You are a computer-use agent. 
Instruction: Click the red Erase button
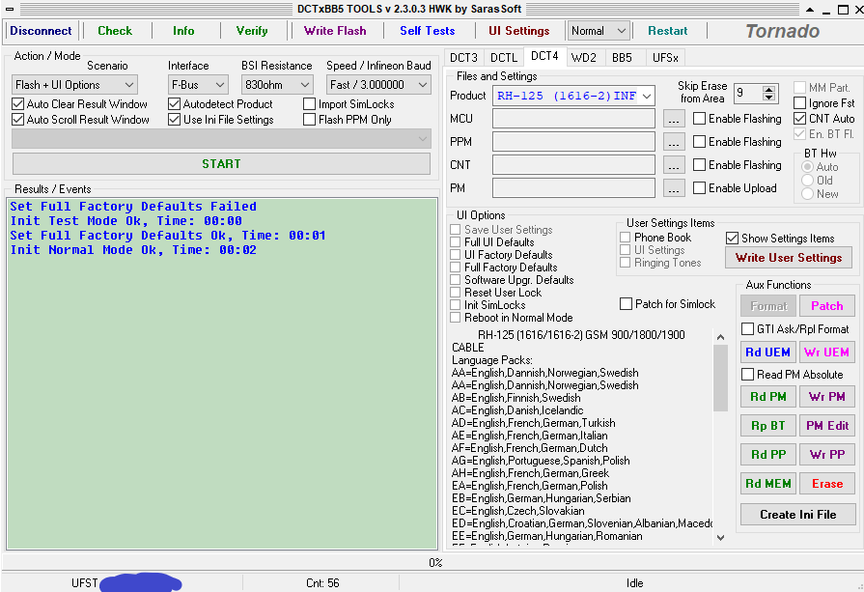pyautogui.click(x=827, y=484)
